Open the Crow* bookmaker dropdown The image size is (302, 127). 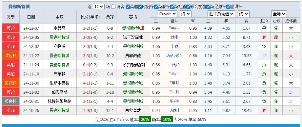167,14
